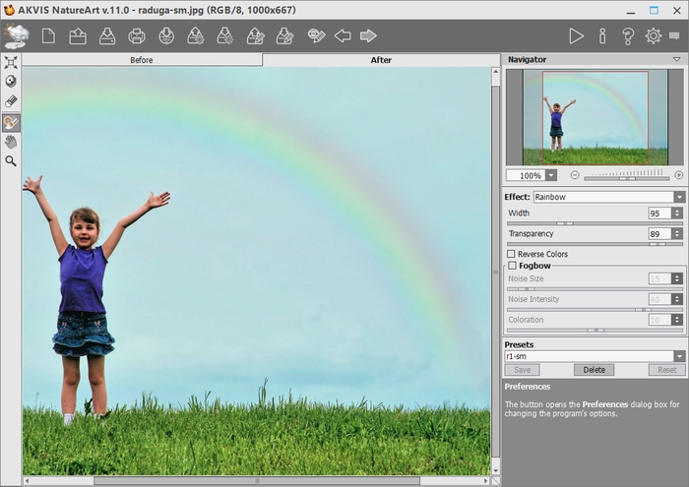
Task: Adjust the Transparency value stepper arrows
Action: pyautogui.click(x=677, y=233)
